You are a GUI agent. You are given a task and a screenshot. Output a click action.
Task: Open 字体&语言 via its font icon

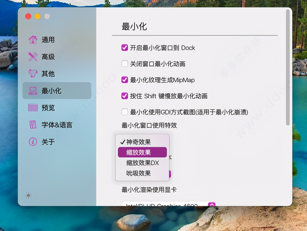pyautogui.click(x=33, y=125)
